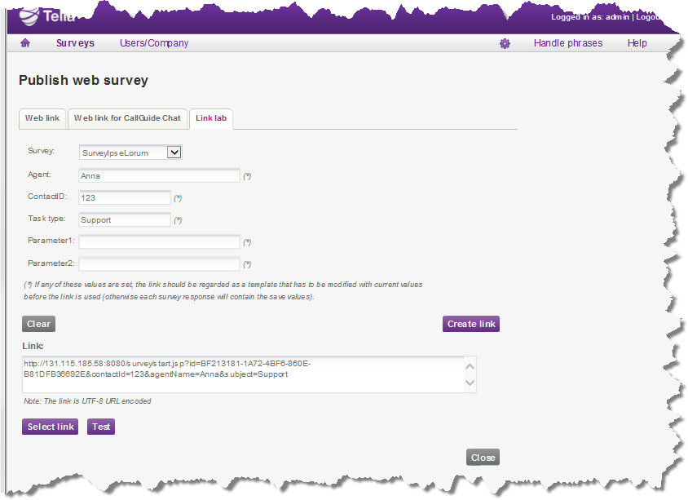This screenshot has height=500, width=688.
Task: Click the Test button
Action: (x=101, y=427)
